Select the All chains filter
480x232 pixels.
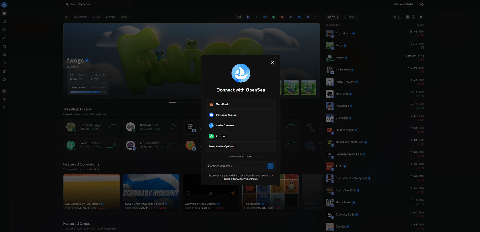pyautogui.click(x=239, y=17)
